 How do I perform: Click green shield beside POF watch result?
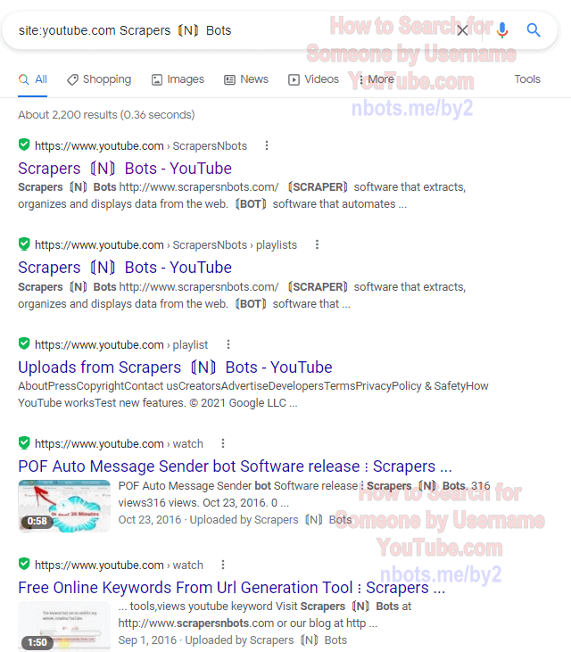tap(24, 442)
